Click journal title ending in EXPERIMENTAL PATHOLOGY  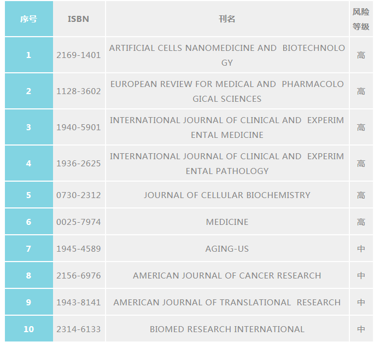[227, 163]
